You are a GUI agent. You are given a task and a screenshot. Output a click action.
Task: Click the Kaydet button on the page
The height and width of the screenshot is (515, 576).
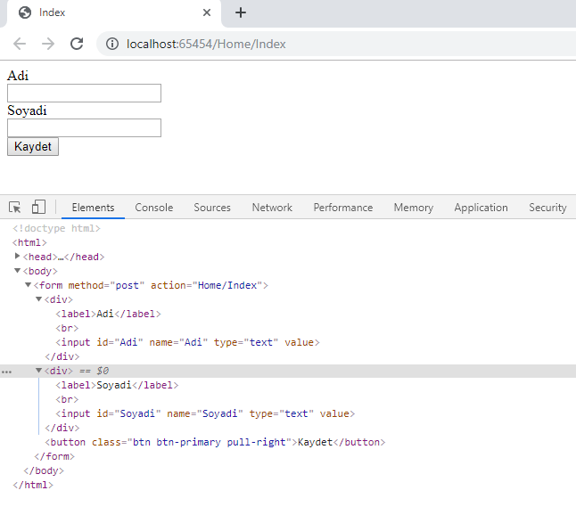(x=33, y=146)
